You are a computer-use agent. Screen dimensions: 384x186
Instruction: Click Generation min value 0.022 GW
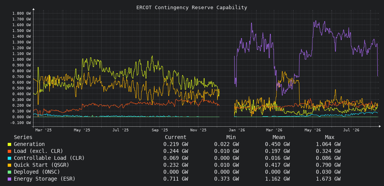[x=226, y=144]
